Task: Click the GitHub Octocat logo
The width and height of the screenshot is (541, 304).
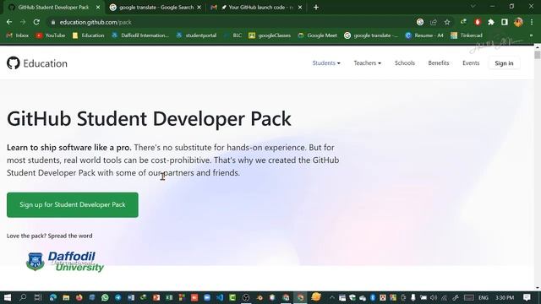Action: click(14, 63)
